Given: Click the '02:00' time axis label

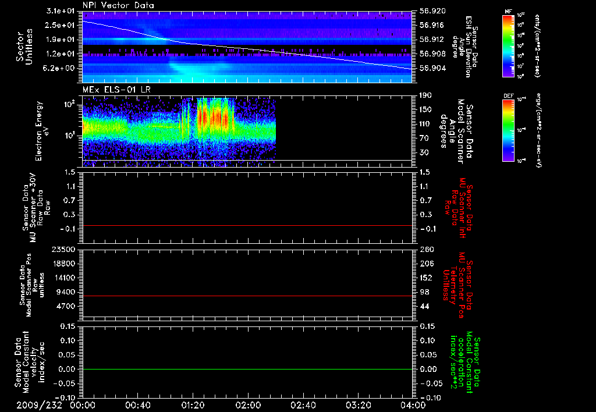Looking at the screenshot, I should [x=248, y=405].
